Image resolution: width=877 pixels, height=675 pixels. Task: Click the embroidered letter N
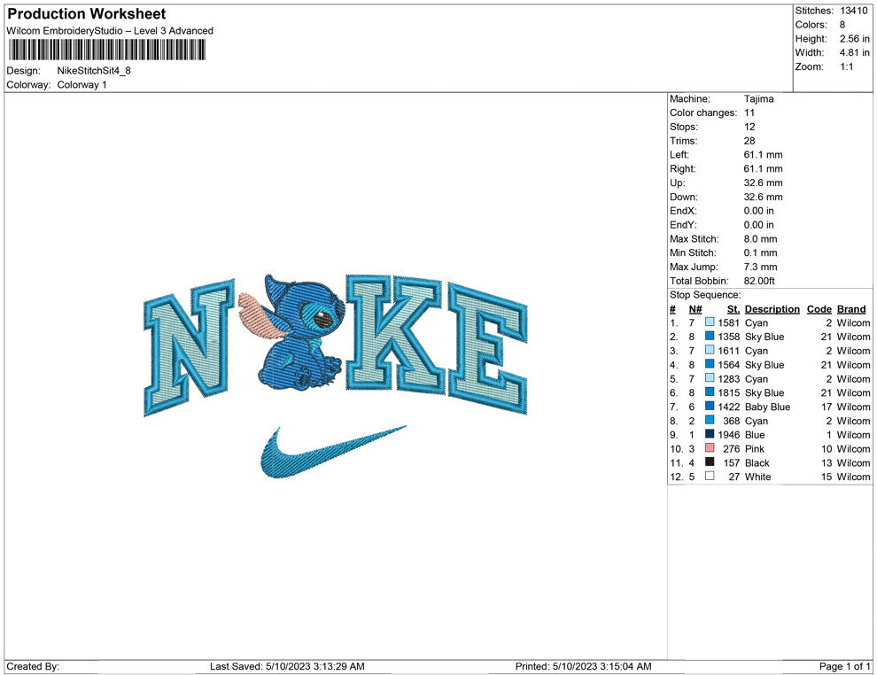189,346
